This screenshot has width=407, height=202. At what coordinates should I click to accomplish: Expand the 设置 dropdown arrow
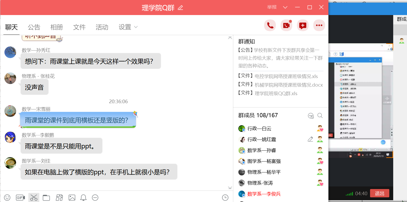[136, 27]
